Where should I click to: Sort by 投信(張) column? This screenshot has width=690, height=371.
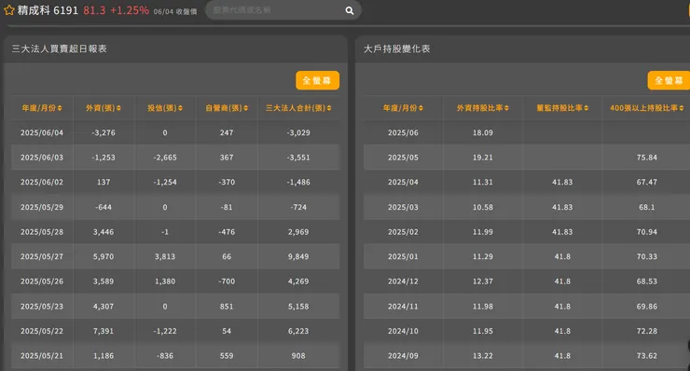165,108
